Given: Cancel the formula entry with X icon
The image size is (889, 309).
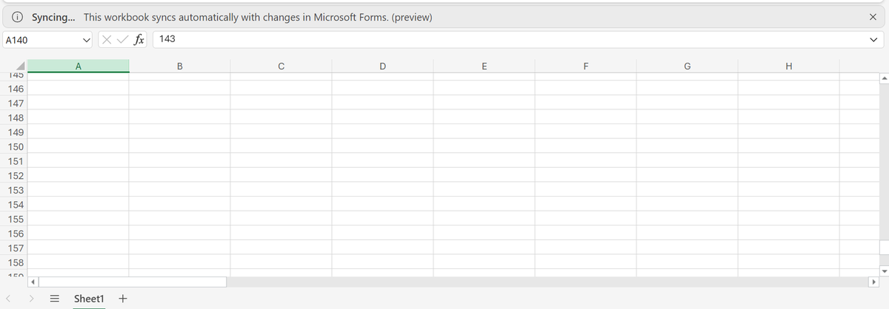Looking at the screenshot, I should click(x=107, y=40).
